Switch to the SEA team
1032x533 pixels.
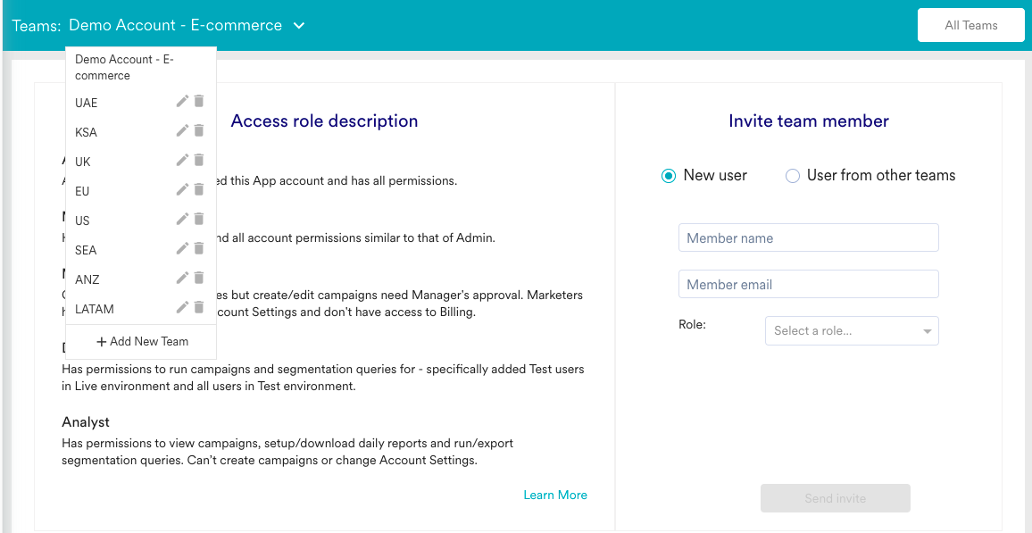(87, 251)
